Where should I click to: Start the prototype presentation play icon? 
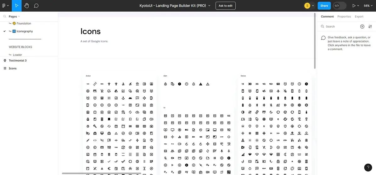coord(354,6)
